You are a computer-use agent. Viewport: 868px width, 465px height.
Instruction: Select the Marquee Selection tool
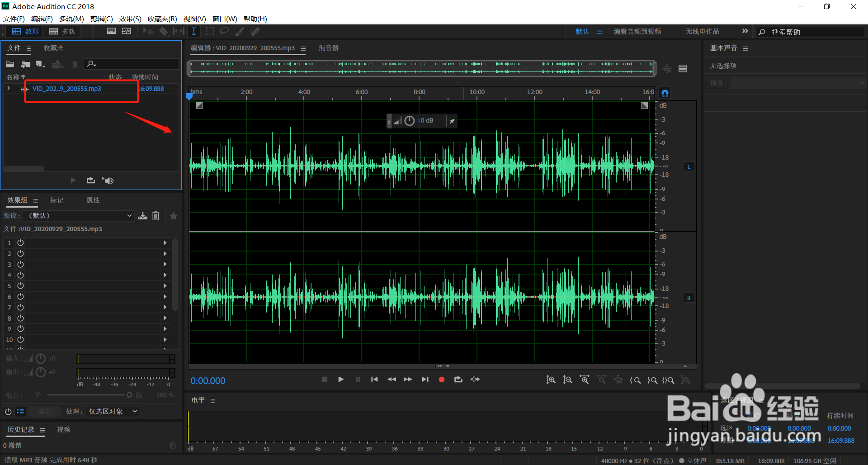[x=210, y=31]
